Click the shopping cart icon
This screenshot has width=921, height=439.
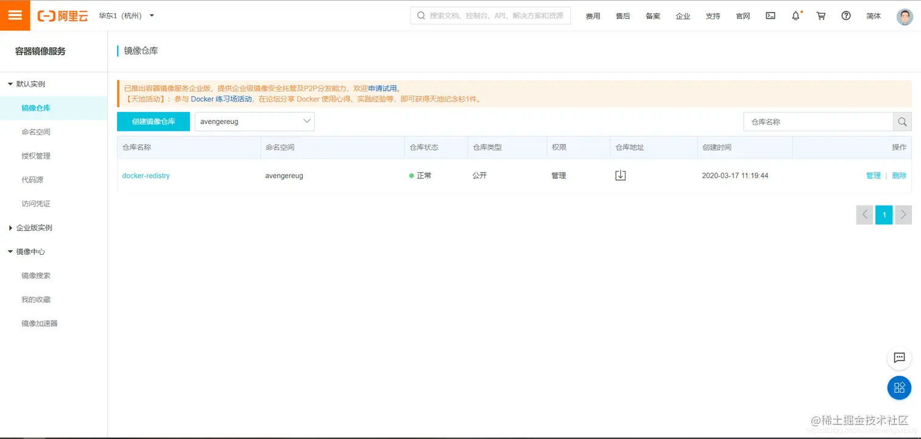pyautogui.click(x=820, y=16)
